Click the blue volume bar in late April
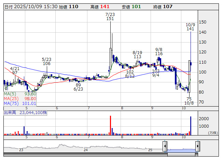This screenshot has height=160, width=223. pyautogui.click(x=24, y=131)
